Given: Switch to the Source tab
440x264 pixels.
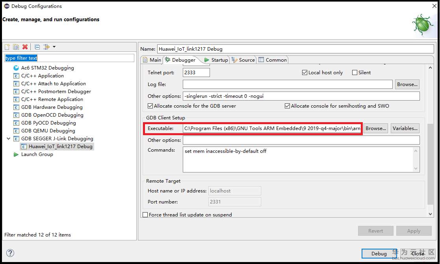Looking at the screenshot, I should pos(243,60).
